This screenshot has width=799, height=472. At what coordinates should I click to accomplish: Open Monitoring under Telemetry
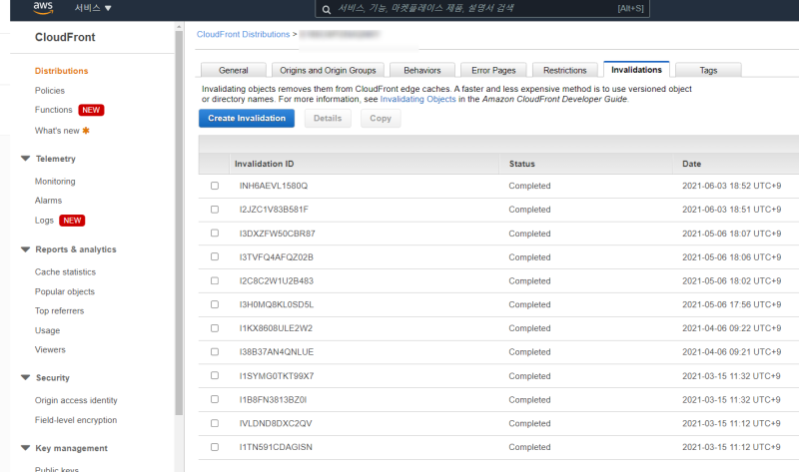tap(55, 182)
